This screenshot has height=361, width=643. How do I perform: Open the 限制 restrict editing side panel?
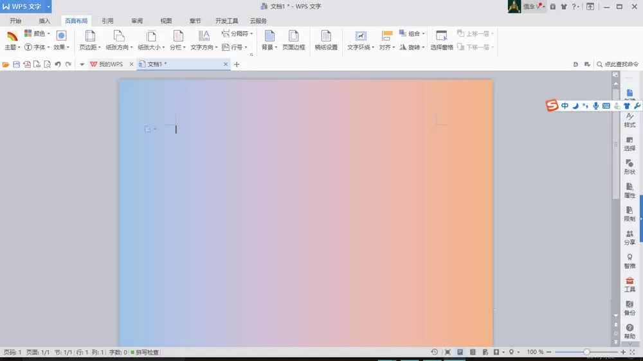tap(629, 215)
